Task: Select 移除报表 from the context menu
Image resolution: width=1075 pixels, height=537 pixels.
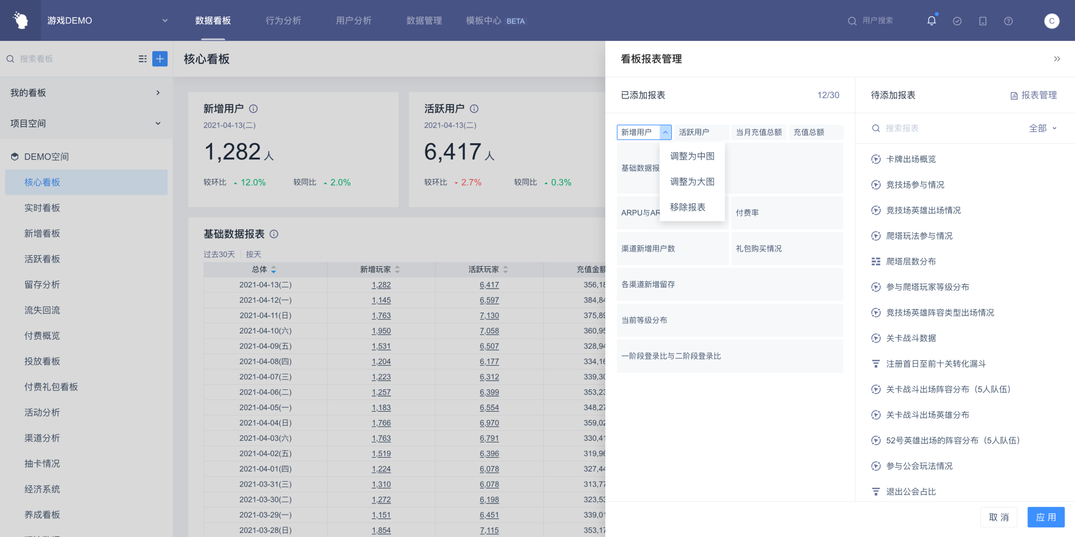Action: click(x=688, y=207)
